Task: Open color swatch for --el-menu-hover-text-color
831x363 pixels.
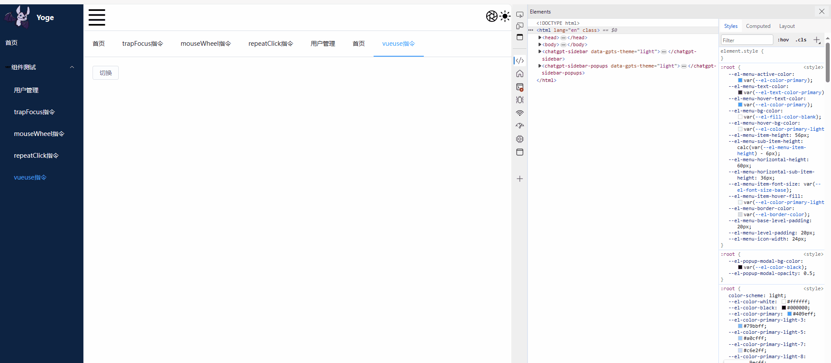Action: point(740,105)
